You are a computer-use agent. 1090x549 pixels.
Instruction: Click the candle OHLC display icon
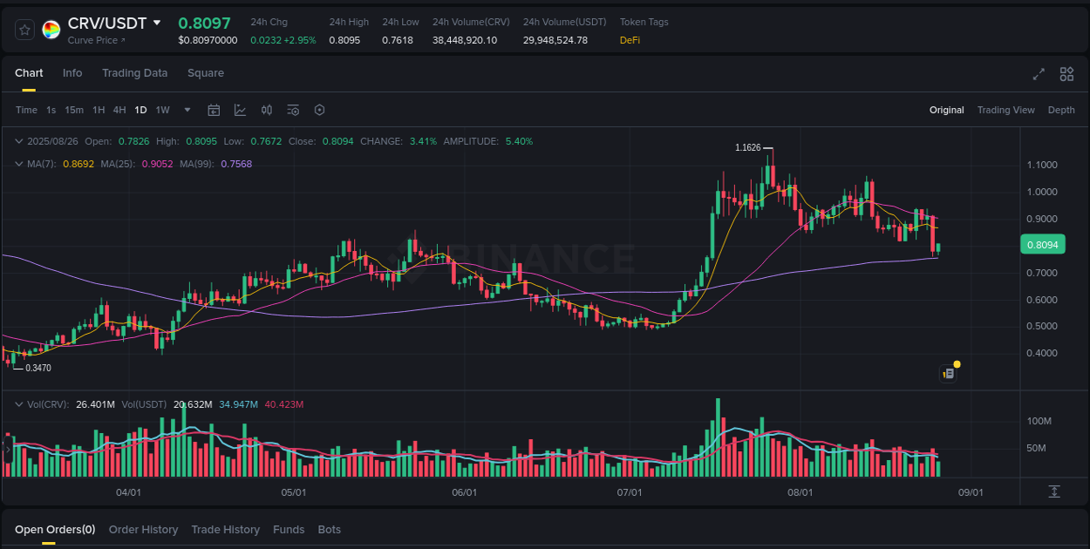point(267,110)
